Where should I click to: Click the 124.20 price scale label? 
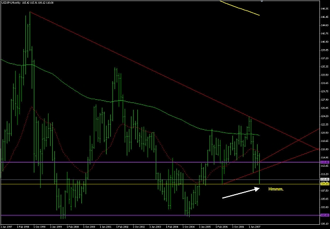(x=325, y=116)
